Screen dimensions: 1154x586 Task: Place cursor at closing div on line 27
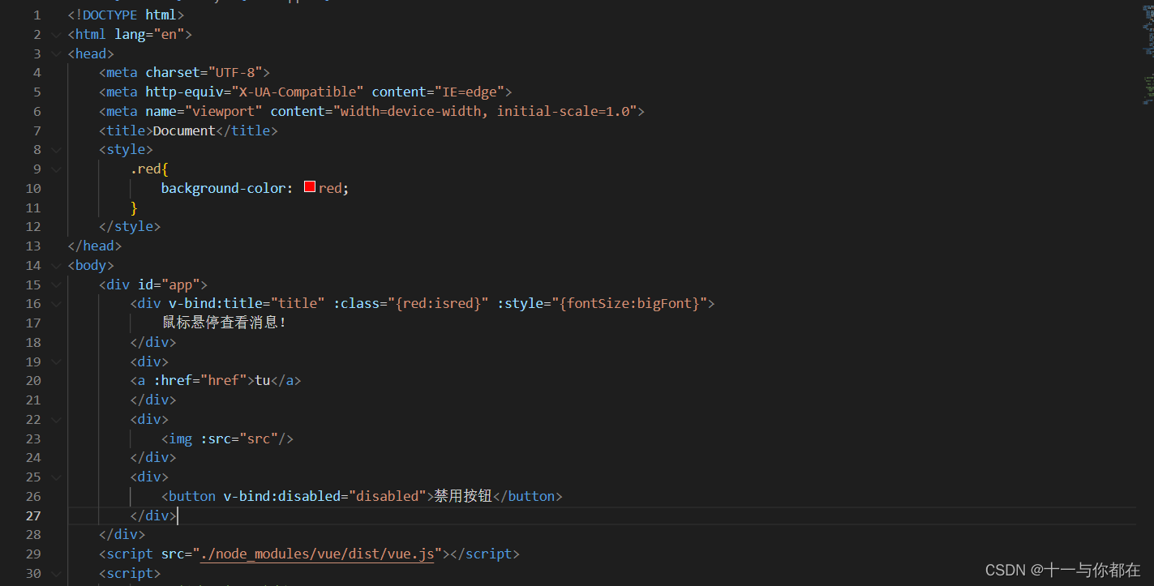tap(153, 515)
